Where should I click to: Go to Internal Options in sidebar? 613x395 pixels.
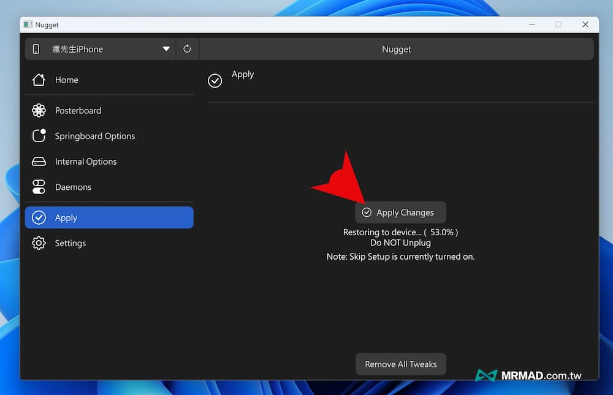pyautogui.click(x=85, y=162)
